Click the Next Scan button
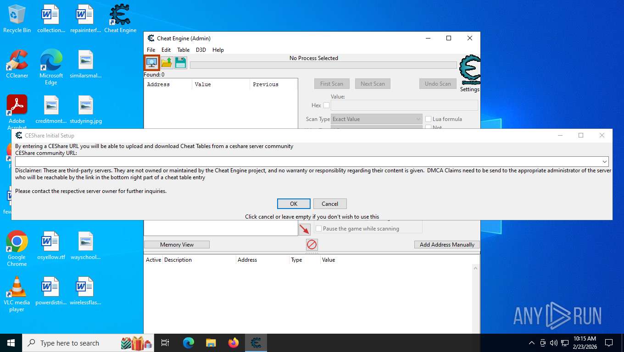The height and width of the screenshot is (352, 624). pos(373,84)
